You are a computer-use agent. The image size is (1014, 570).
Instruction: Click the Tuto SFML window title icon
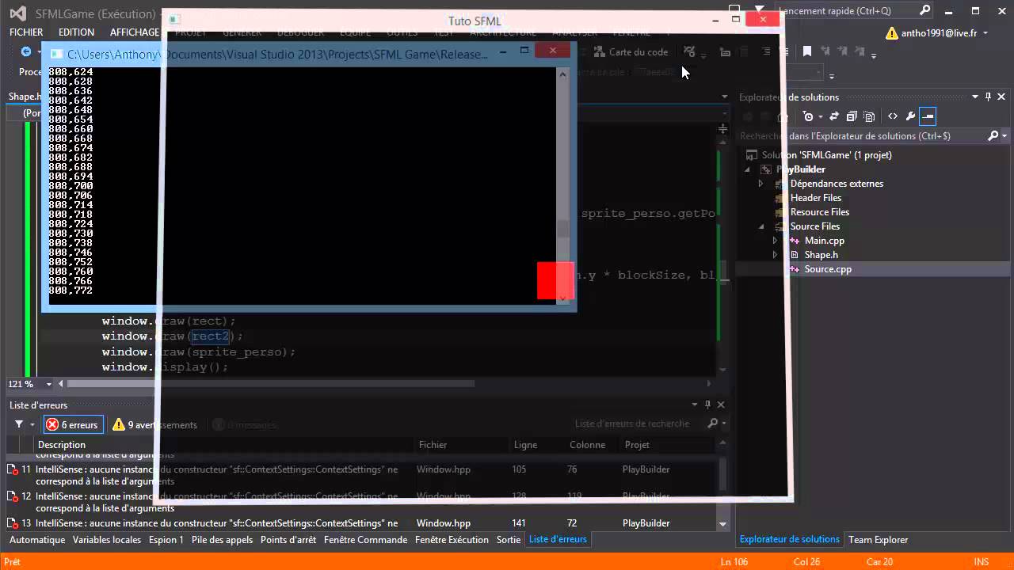tap(174, 20)
